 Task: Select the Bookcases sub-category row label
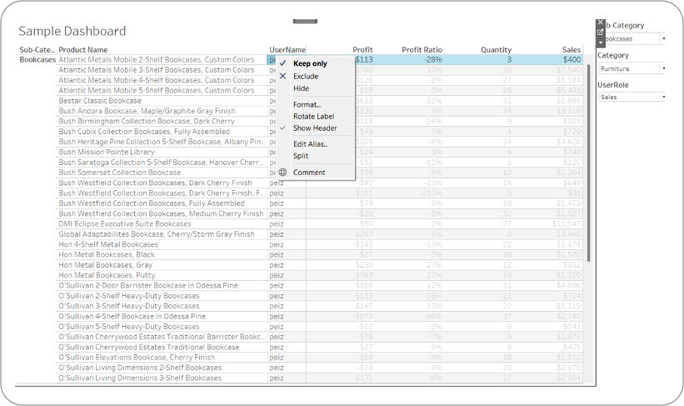pyautogui.click(x=37, y=60)
